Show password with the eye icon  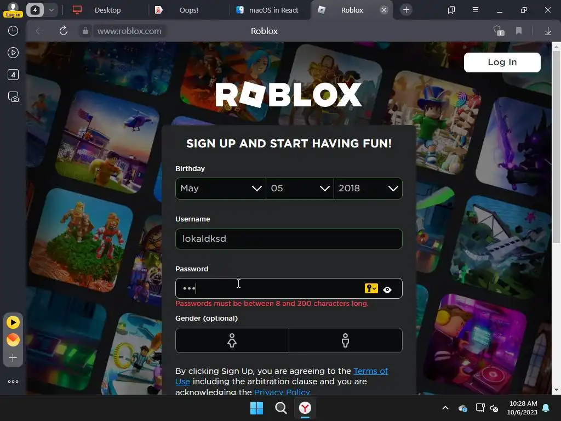point(387,289)
